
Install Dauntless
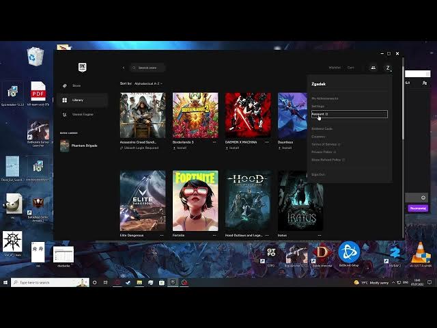[285, 148]
